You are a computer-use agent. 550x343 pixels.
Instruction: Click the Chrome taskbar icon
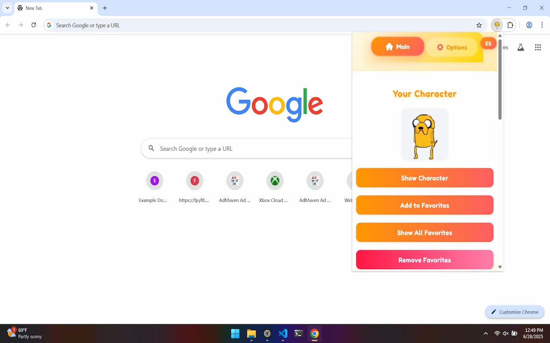pyautogui.click(x=315, y=334)
